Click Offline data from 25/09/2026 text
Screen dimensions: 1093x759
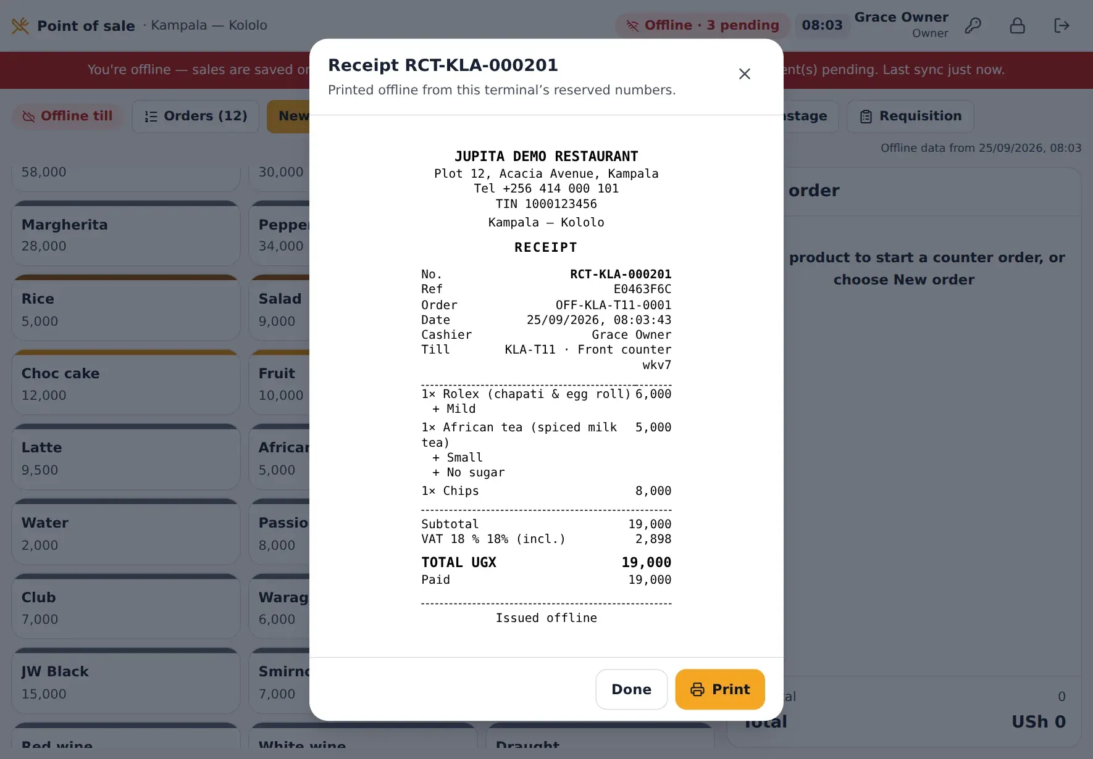981,148
